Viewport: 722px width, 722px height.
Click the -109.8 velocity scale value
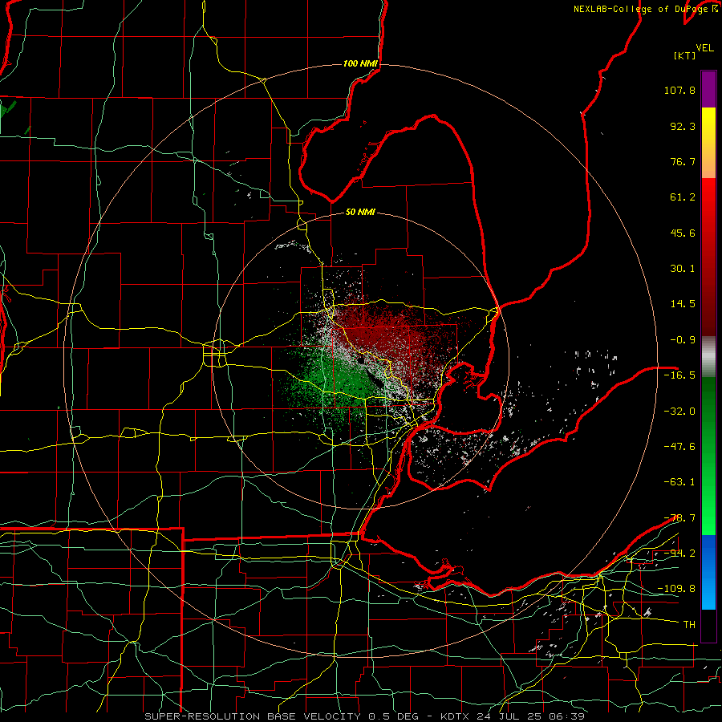point(676,589)
